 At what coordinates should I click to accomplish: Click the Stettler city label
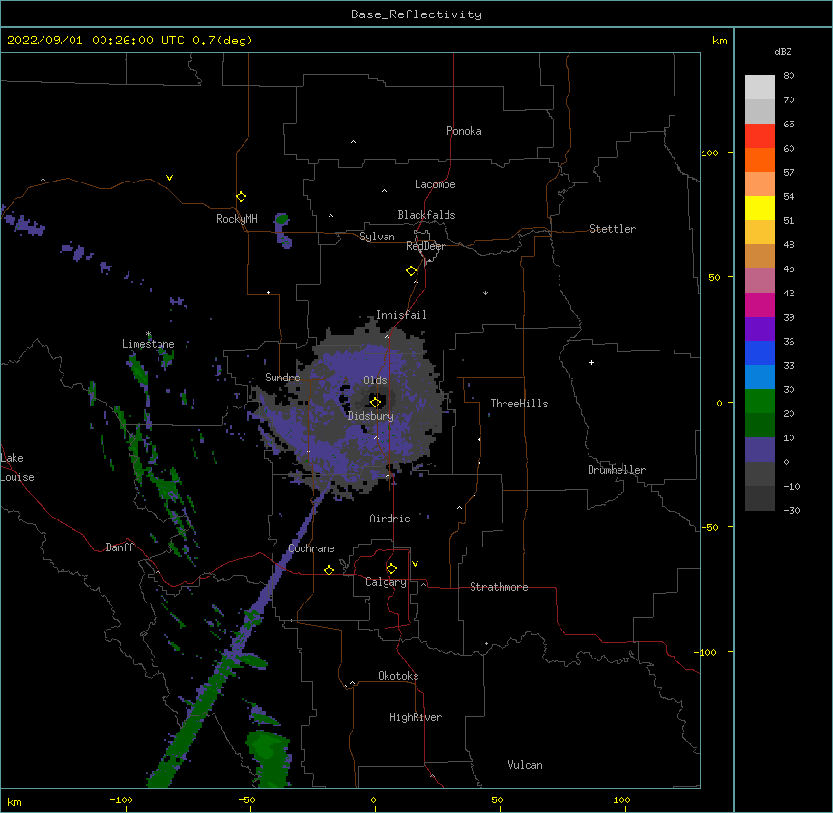(x=613, y=229)
